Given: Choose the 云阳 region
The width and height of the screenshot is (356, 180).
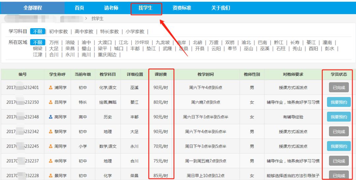Looking at the screenshot, I should coord(216,49).
